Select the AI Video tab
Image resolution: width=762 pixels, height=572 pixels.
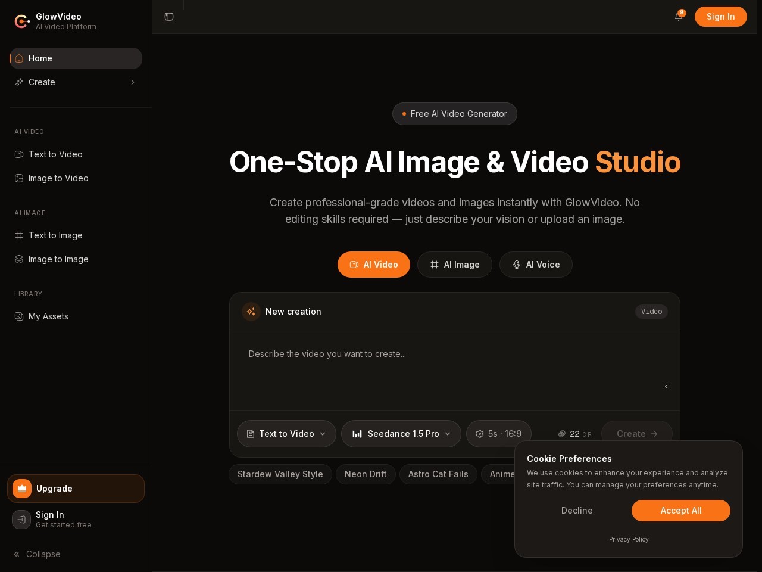click(374, 265)
